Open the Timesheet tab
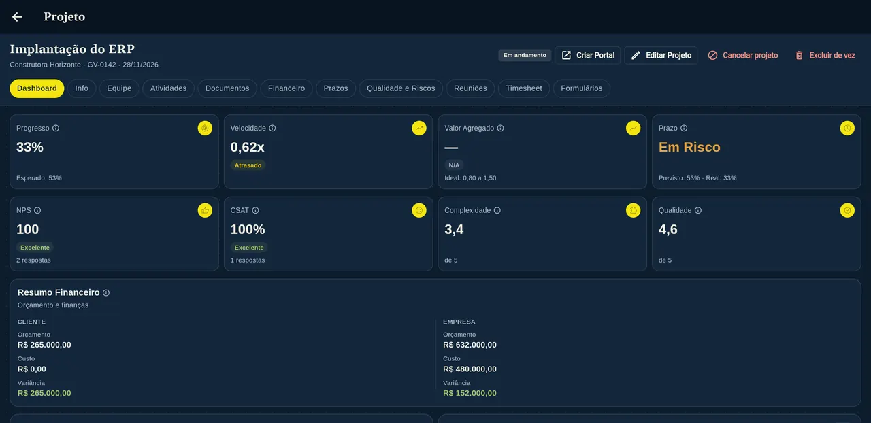 524,88
